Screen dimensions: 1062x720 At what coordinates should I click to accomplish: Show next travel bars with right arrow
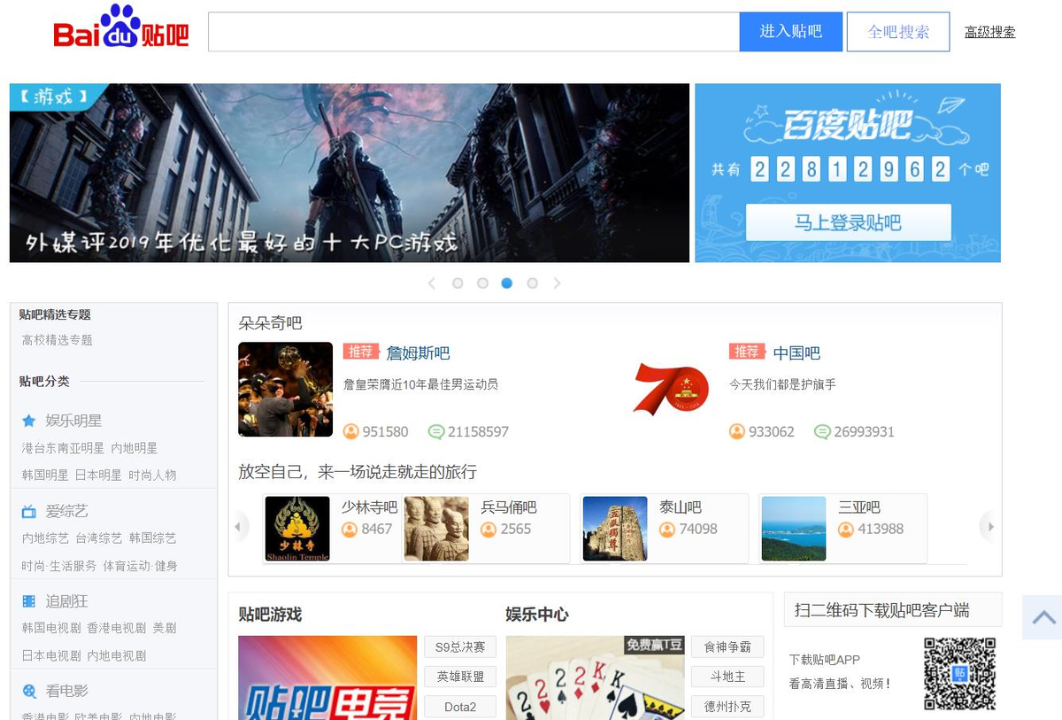coord(989,527)
